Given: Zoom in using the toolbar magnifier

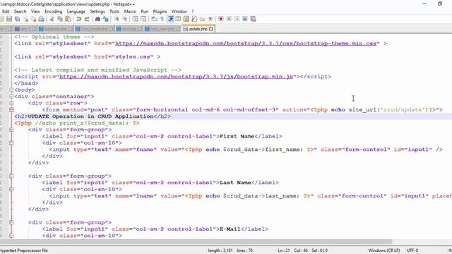Looking at the screenshot, I should tap(117, 19).
